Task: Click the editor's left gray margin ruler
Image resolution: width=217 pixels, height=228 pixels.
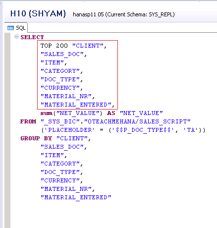Action: [x=7, y=130]
